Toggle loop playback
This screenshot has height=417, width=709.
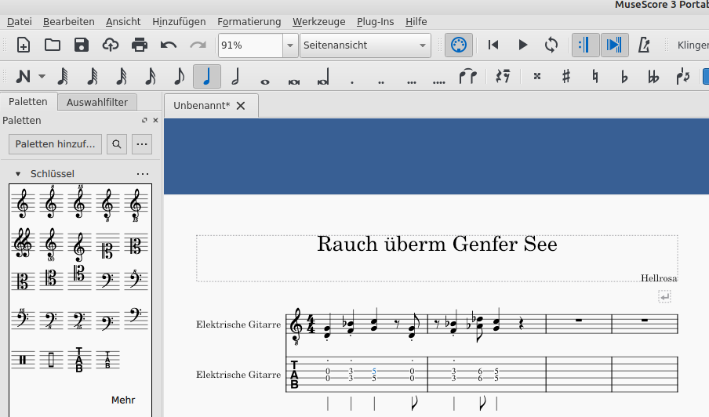551,45
